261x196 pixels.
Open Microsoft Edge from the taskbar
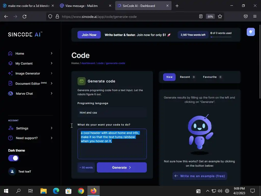tap(56, 191)
